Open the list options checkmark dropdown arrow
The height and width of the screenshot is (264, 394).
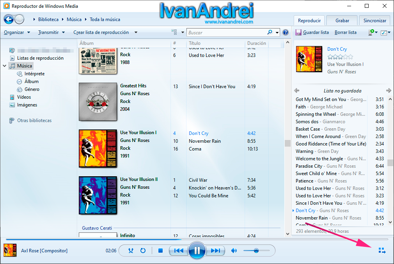click(x=389, y=32)
